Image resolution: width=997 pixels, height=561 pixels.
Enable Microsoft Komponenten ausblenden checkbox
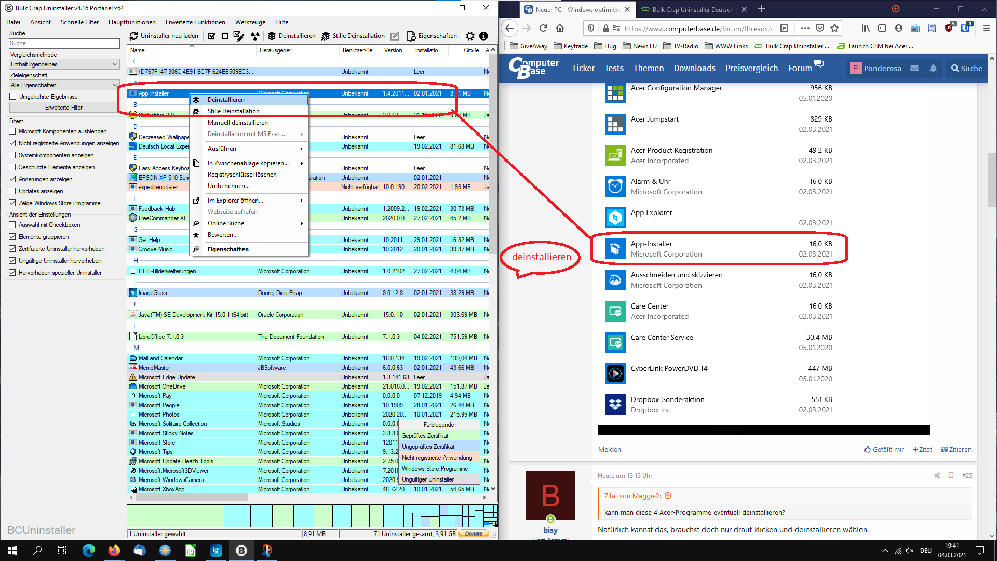coord(12,131)
